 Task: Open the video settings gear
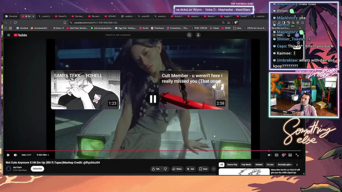(x=283, y=155)
